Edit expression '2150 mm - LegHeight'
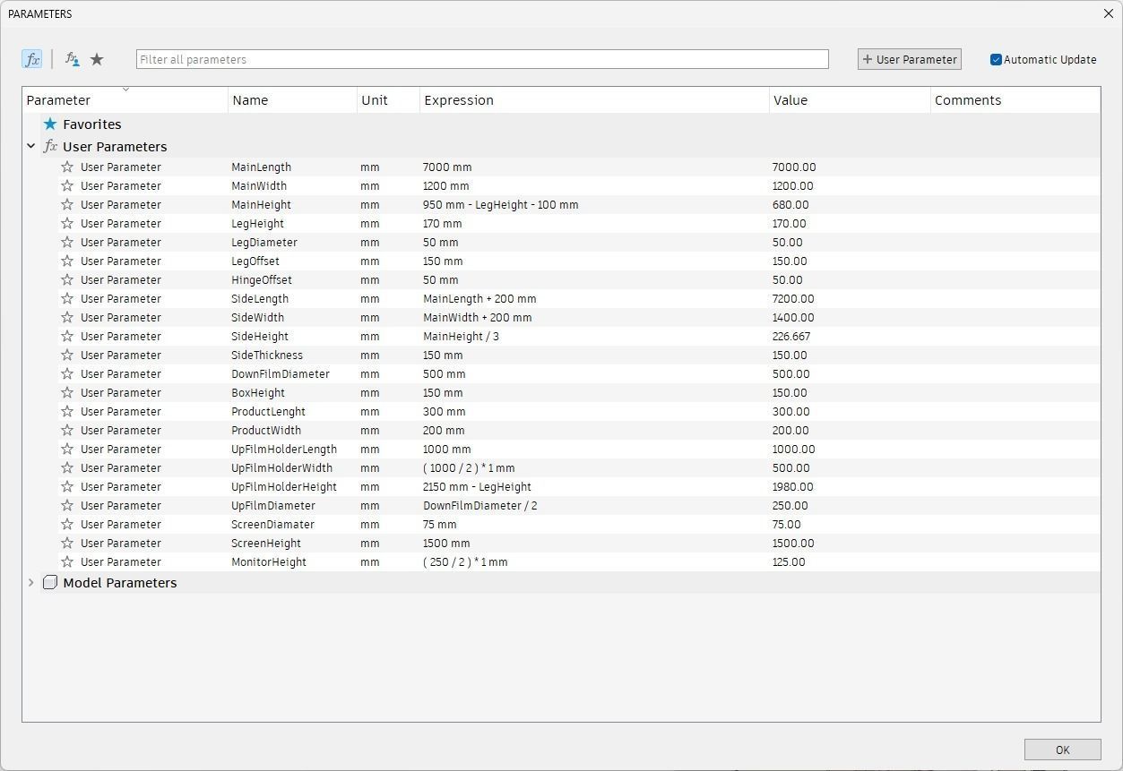The height and width of the screenshot is (771, 1123). coord(477,486)
